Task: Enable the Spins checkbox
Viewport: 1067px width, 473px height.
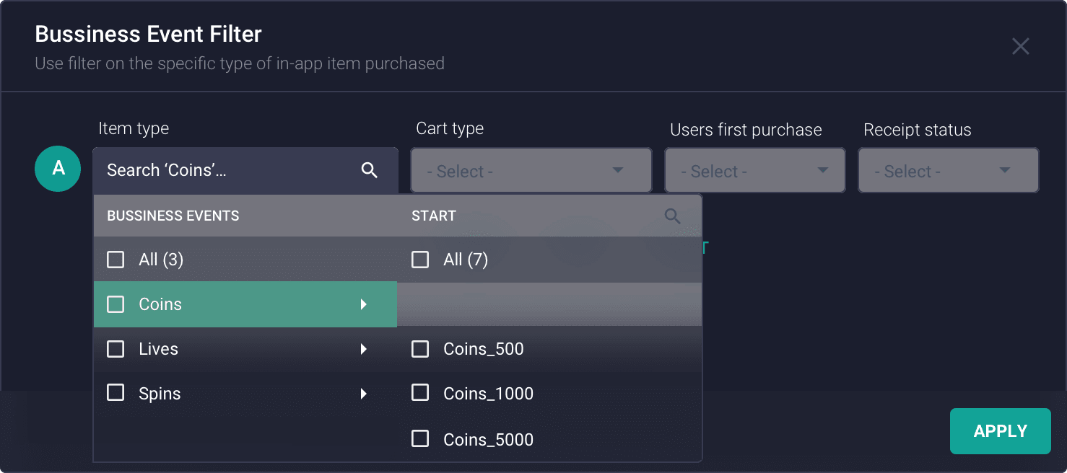Action: (x=116, y=393)
